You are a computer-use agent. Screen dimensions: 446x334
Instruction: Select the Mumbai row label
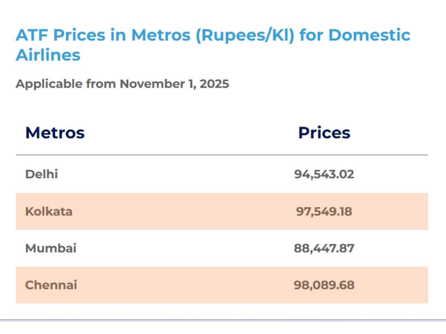[51, 248]
